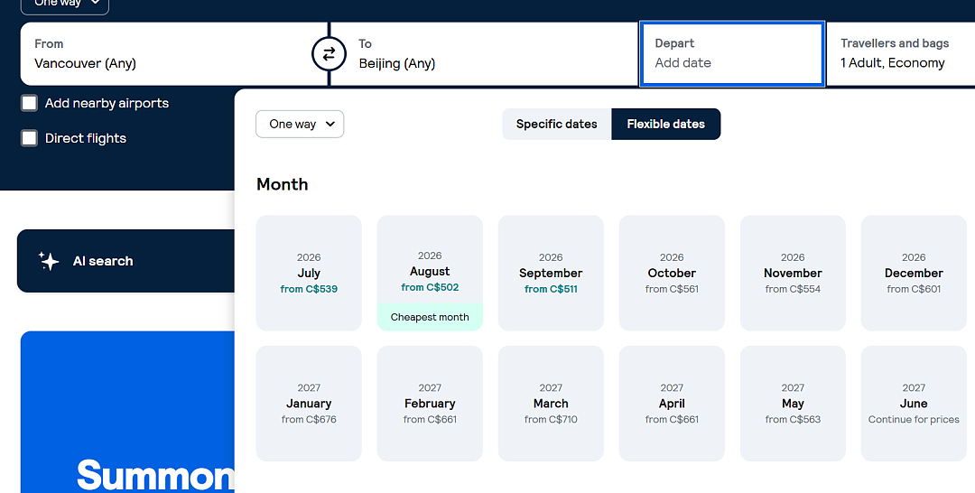Choose October 2026 from C$561
This screenshot has height=493, width=975.
[x=672, y=273]
